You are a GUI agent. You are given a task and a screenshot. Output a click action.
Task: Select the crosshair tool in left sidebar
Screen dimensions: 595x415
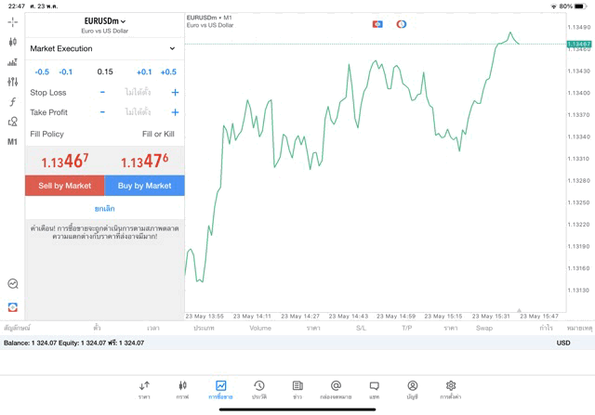(x=12, y=21)
